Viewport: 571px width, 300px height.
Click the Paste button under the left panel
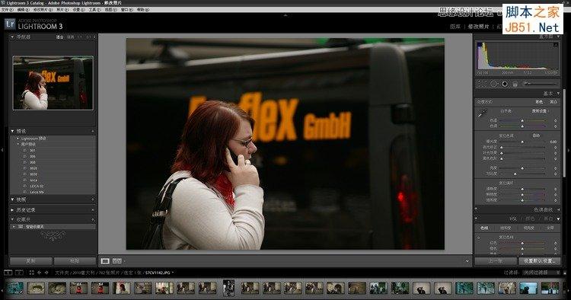click(75, 261)
